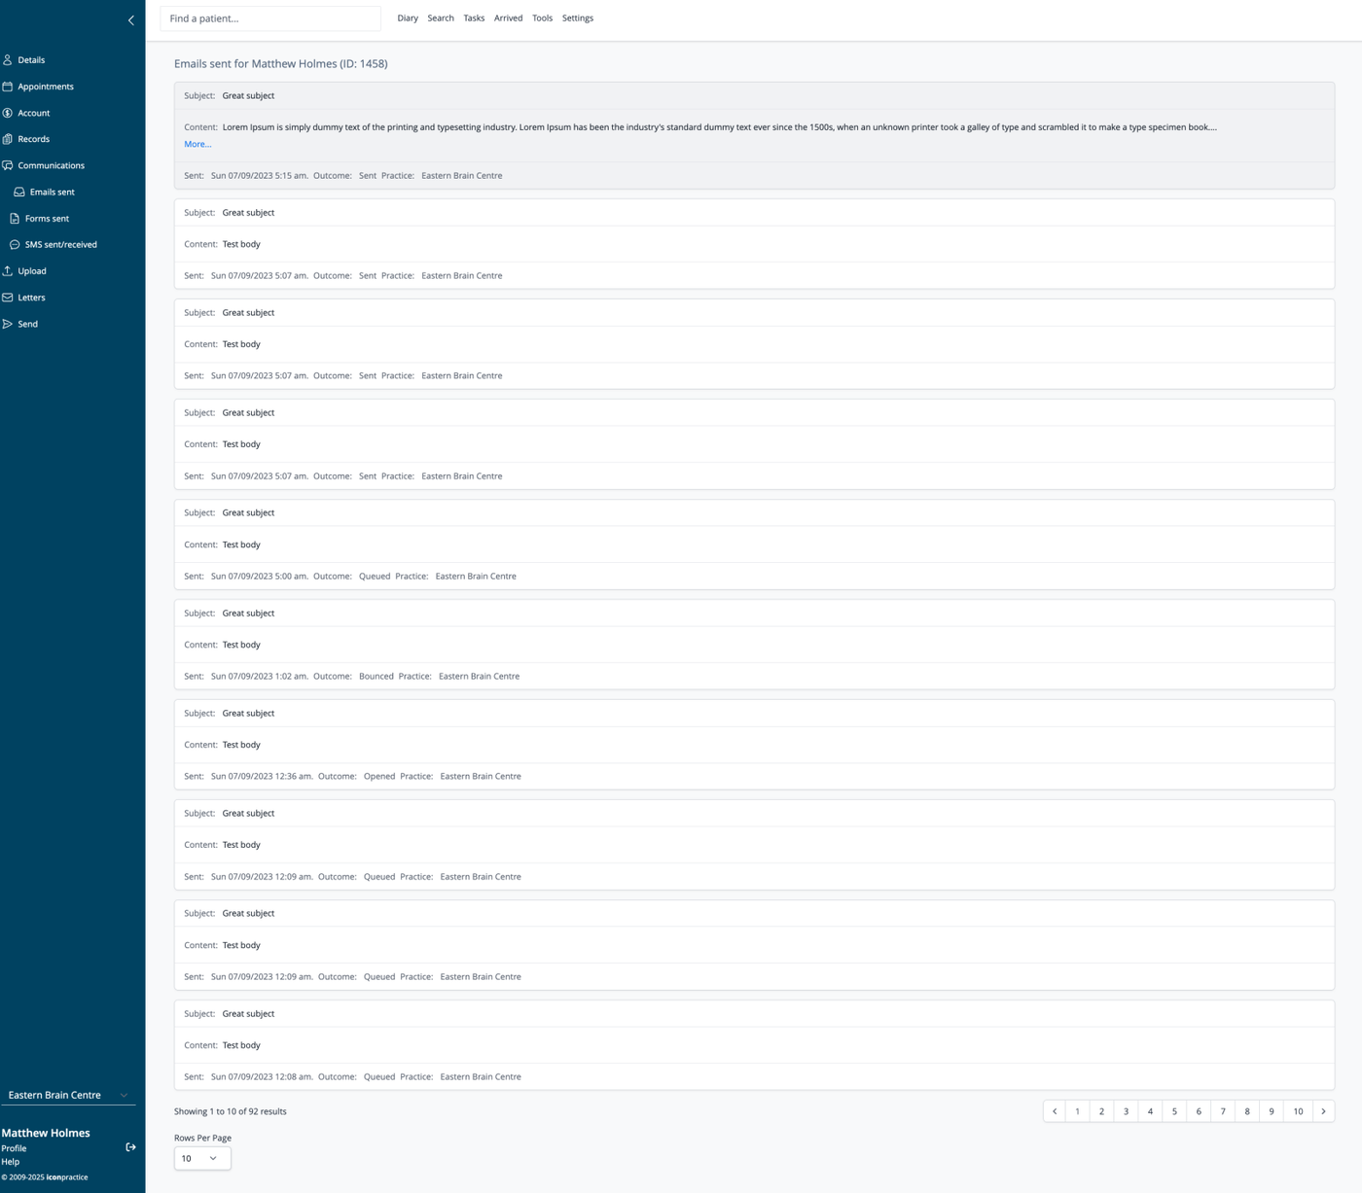Screen dimensions: 1362x1193
Task: Go to page 2 of results
Action: [1101, 1111]
